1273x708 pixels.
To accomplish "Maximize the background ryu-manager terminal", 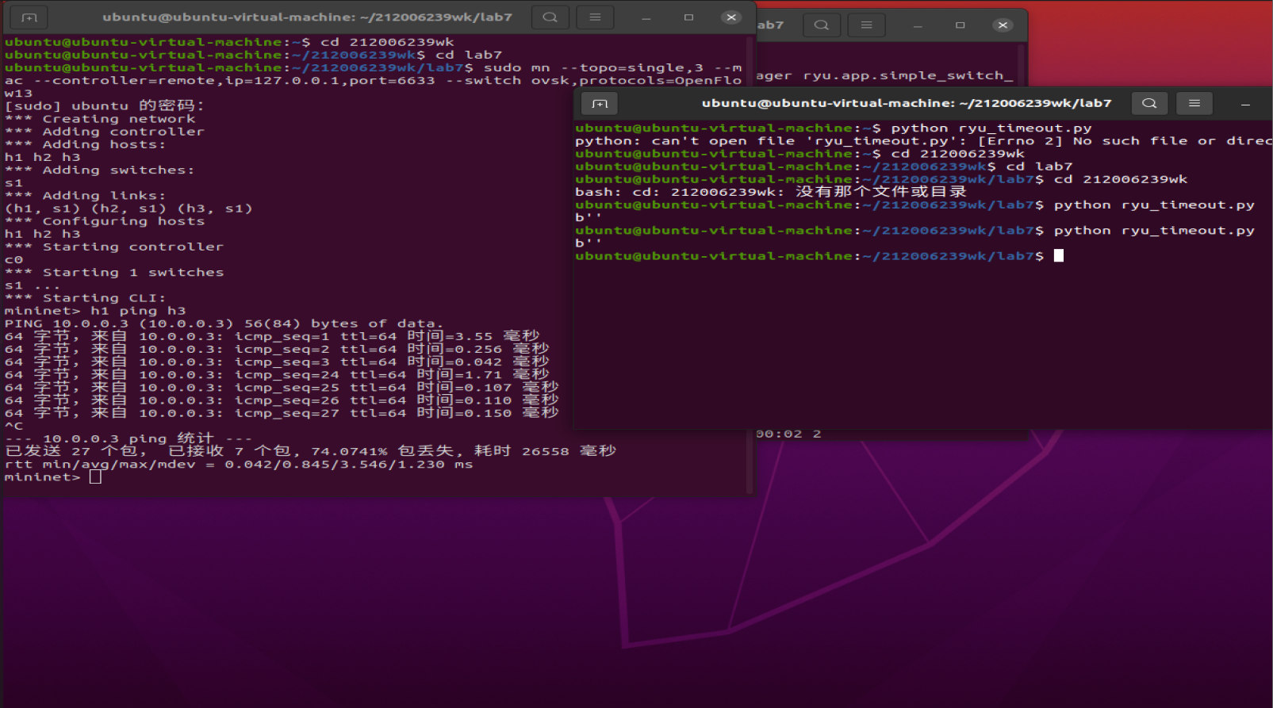I will pyautogui.click(x=960, y=25).
